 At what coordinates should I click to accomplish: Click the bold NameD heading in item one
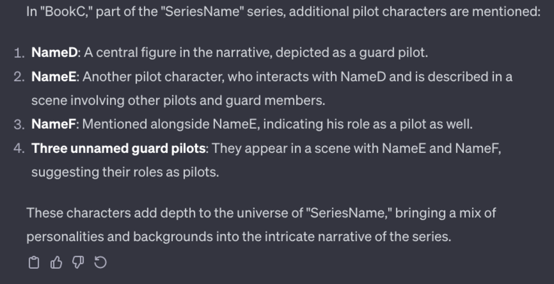point(54,53)
